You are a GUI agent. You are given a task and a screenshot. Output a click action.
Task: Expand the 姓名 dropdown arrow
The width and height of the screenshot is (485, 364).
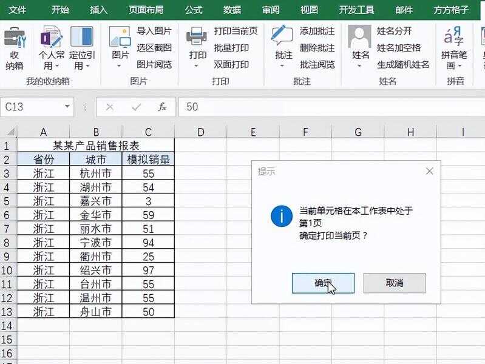coord(359,66)
